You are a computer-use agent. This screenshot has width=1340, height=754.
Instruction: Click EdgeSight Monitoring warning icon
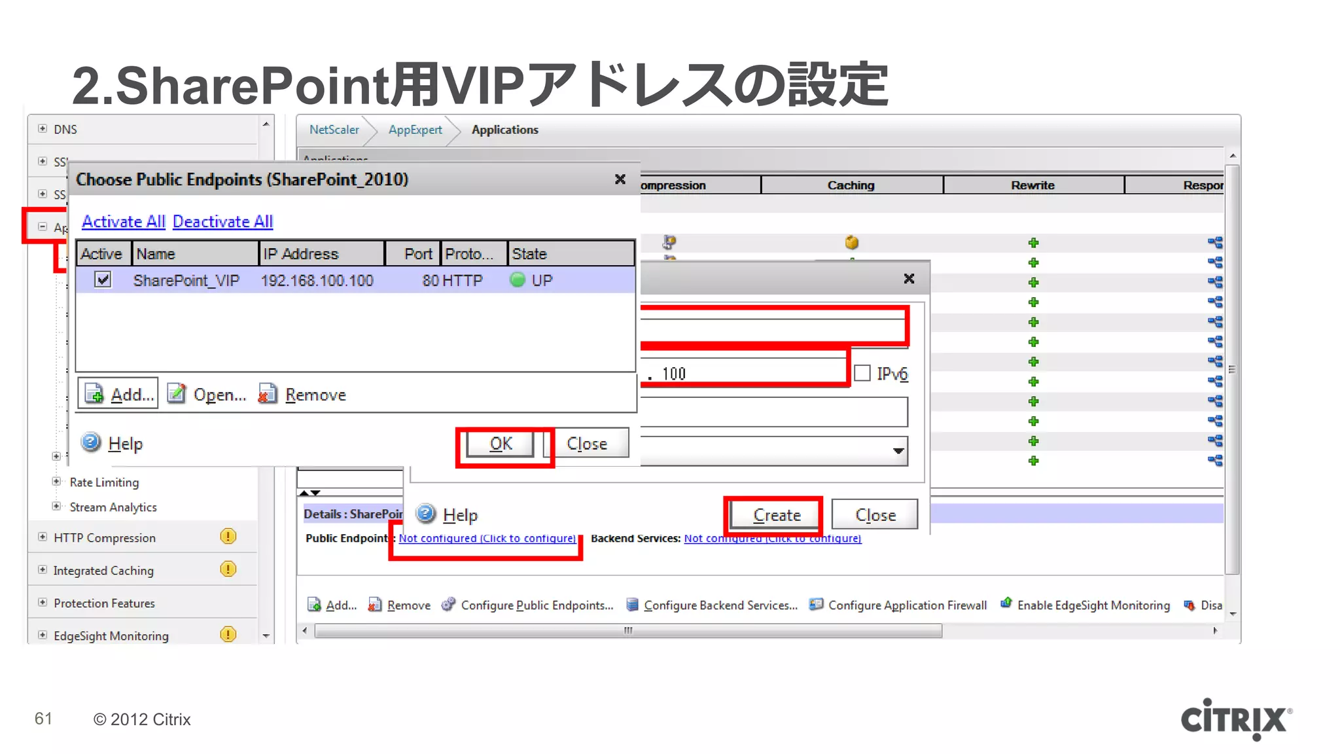coord(228,635)
